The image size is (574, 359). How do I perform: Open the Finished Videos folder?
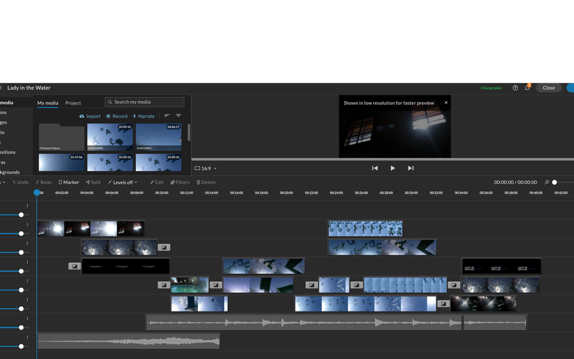(61, 137)
